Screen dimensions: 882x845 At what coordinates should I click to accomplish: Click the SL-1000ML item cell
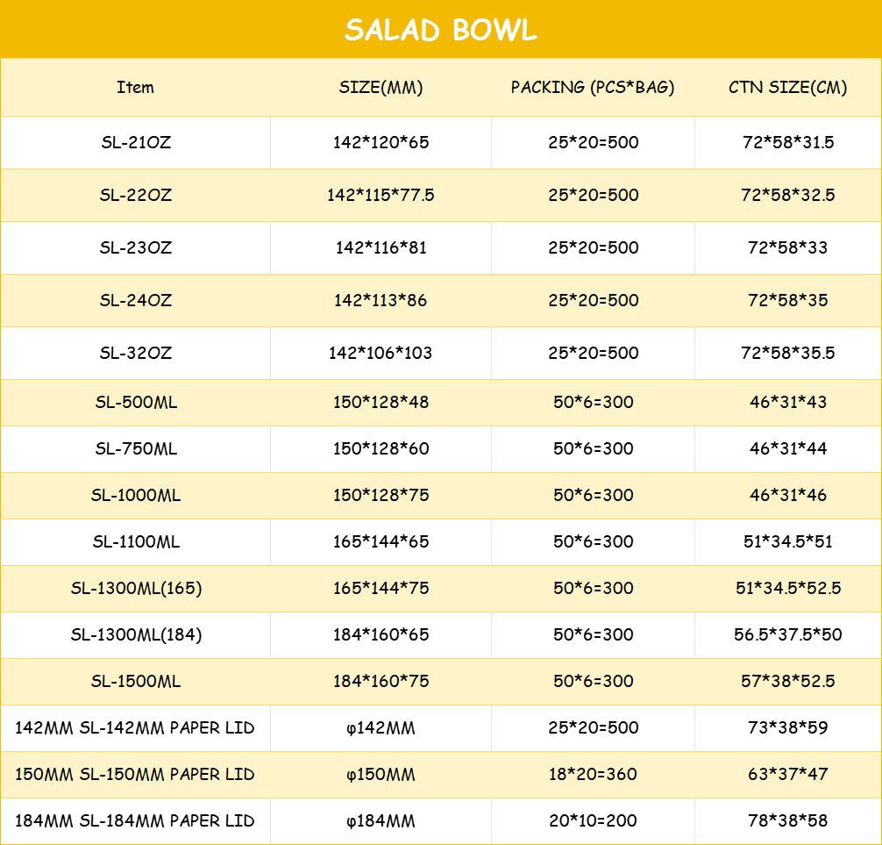136,496
